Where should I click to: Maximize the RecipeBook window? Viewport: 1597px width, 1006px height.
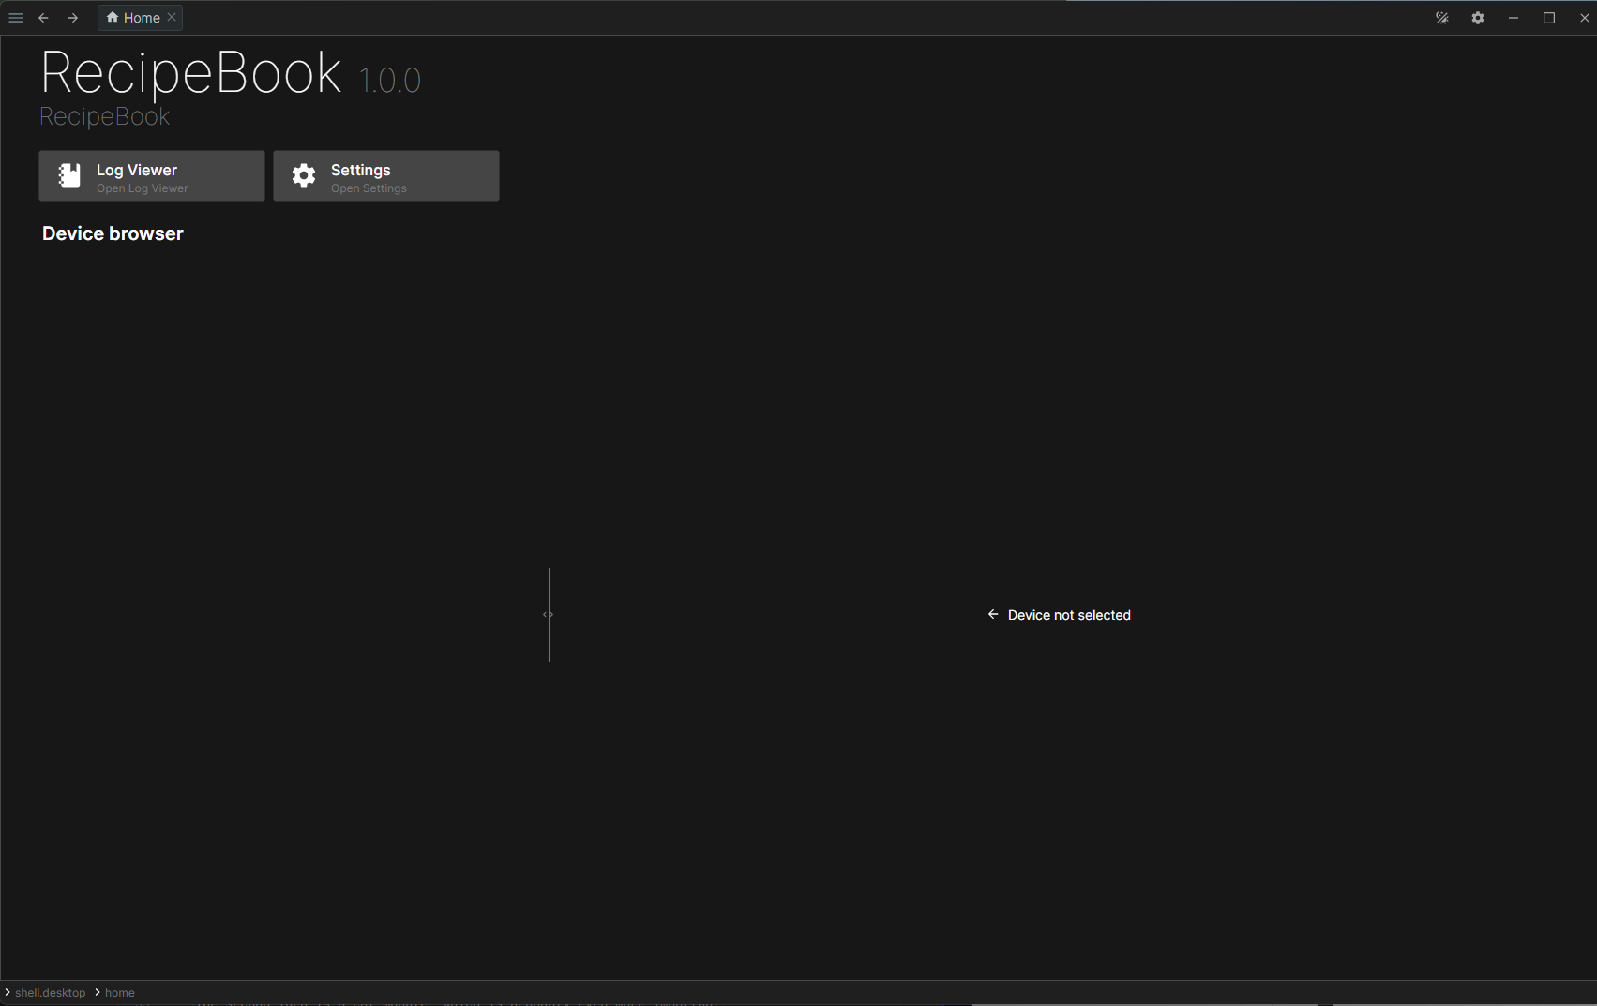tap(1549, 18)
